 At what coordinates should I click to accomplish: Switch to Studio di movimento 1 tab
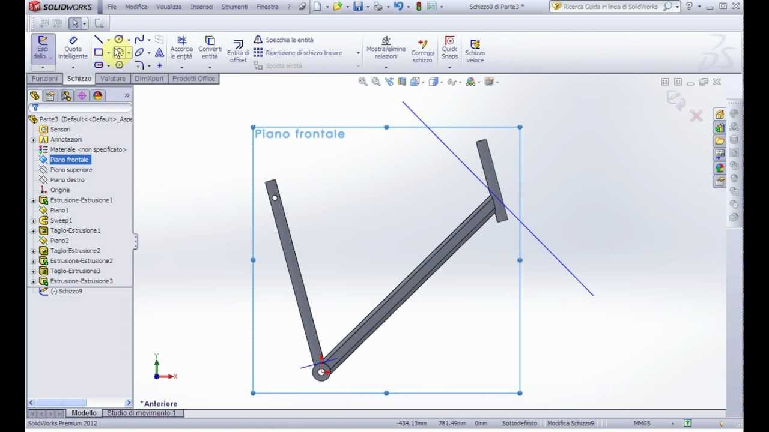coord(142,413)
